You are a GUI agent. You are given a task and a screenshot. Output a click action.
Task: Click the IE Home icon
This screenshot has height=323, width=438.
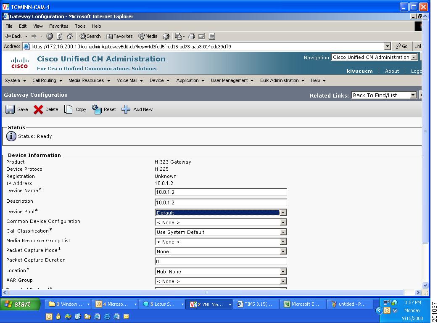click(70, 36)
